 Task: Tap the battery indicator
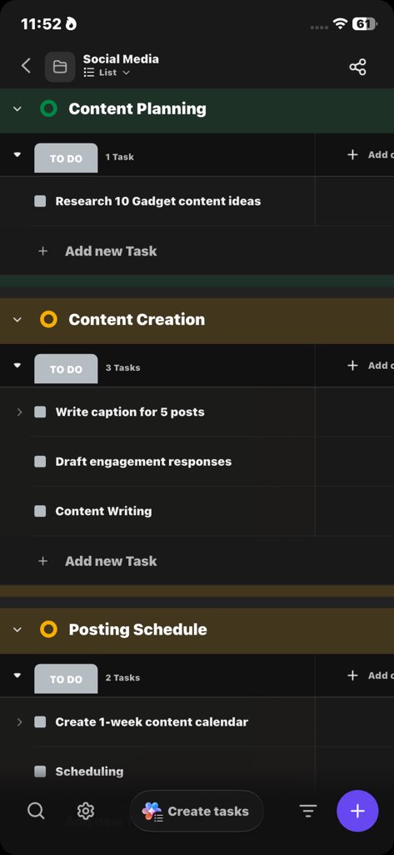coord(364,24)
